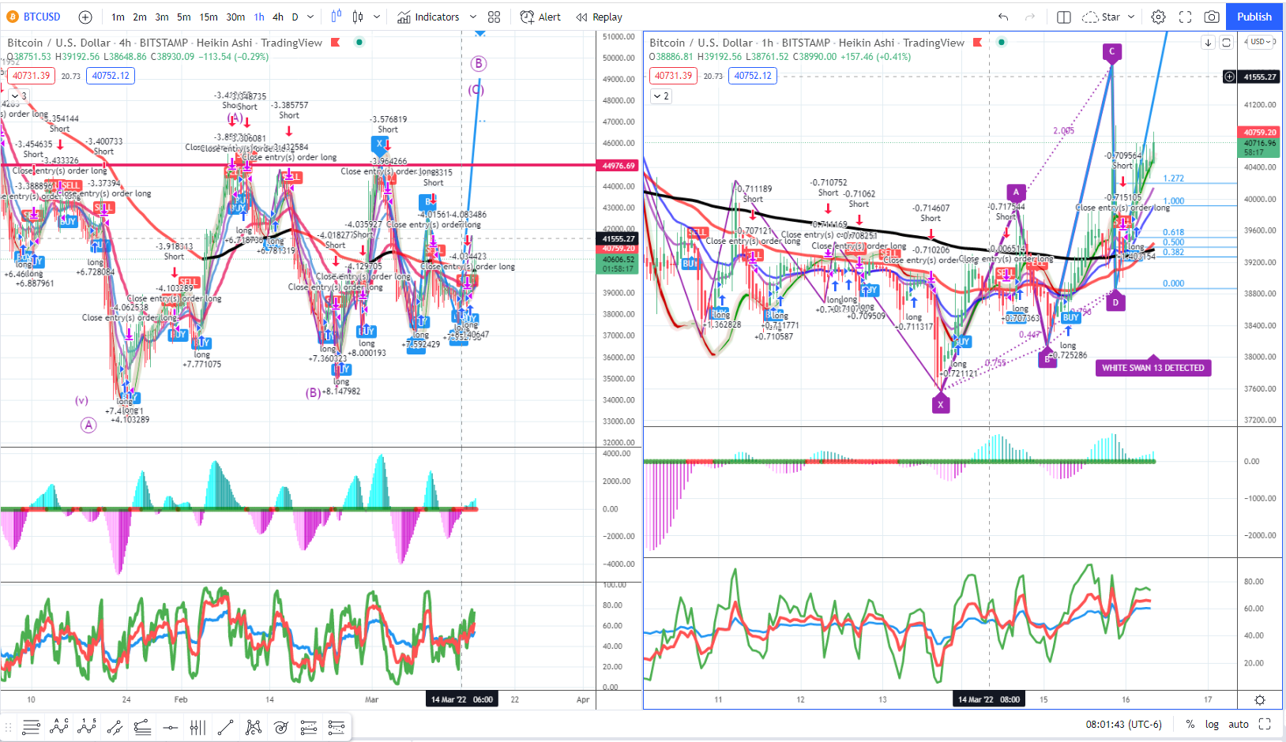Take a chart snapshot with camera icon
Image resolution: width=1286 pixels, height=742 pixels.
[x=1212, y=17]
